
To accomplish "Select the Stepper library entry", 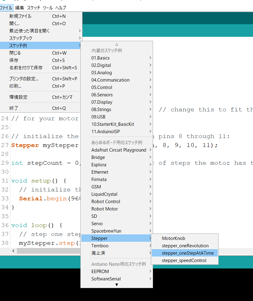I will point(117,238).
